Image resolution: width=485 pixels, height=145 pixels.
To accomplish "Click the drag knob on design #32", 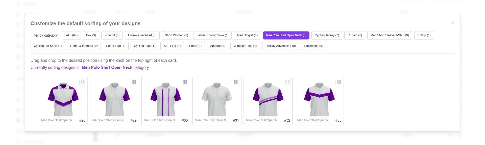I will (x=287, y=82).
